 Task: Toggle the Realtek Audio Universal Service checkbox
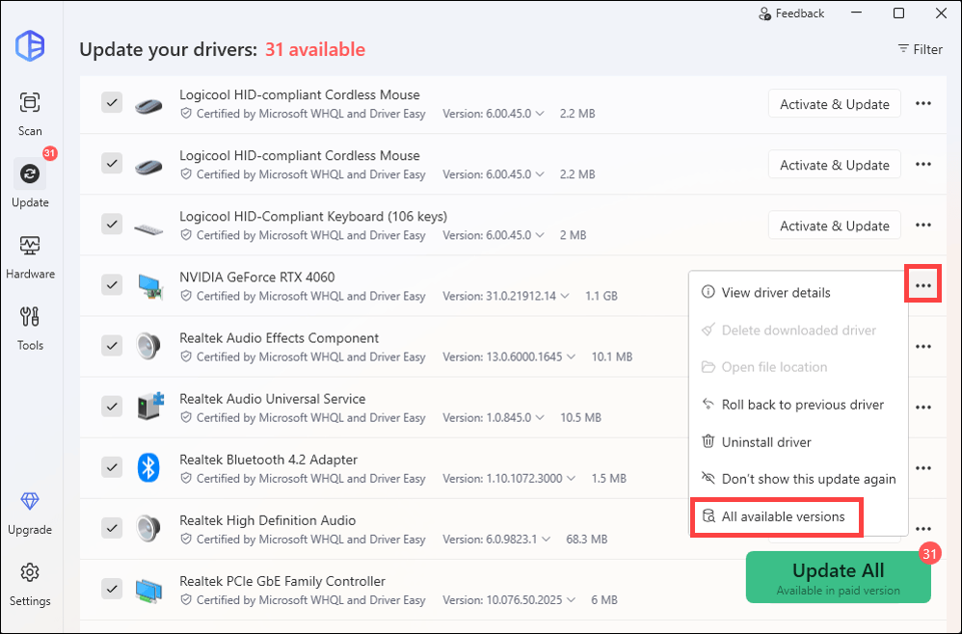(x=112, y=406)
